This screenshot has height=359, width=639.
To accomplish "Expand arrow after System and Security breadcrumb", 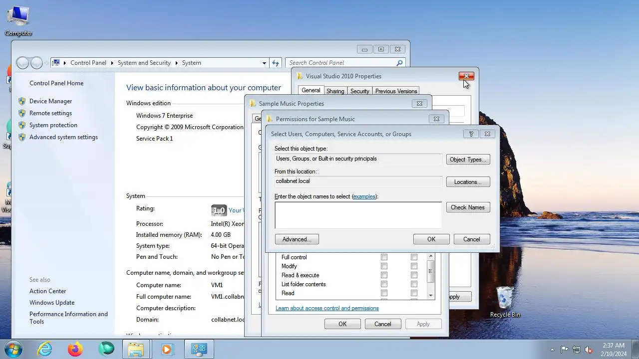I will 176,63.
